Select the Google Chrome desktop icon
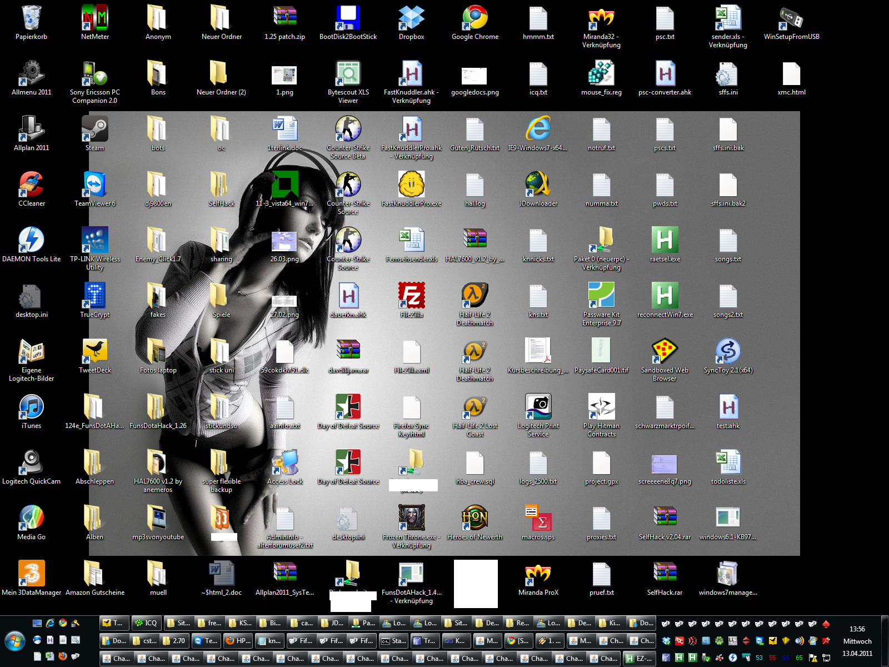Image resolution: width=889 pixels, height=667 pixels. point(475,18)
